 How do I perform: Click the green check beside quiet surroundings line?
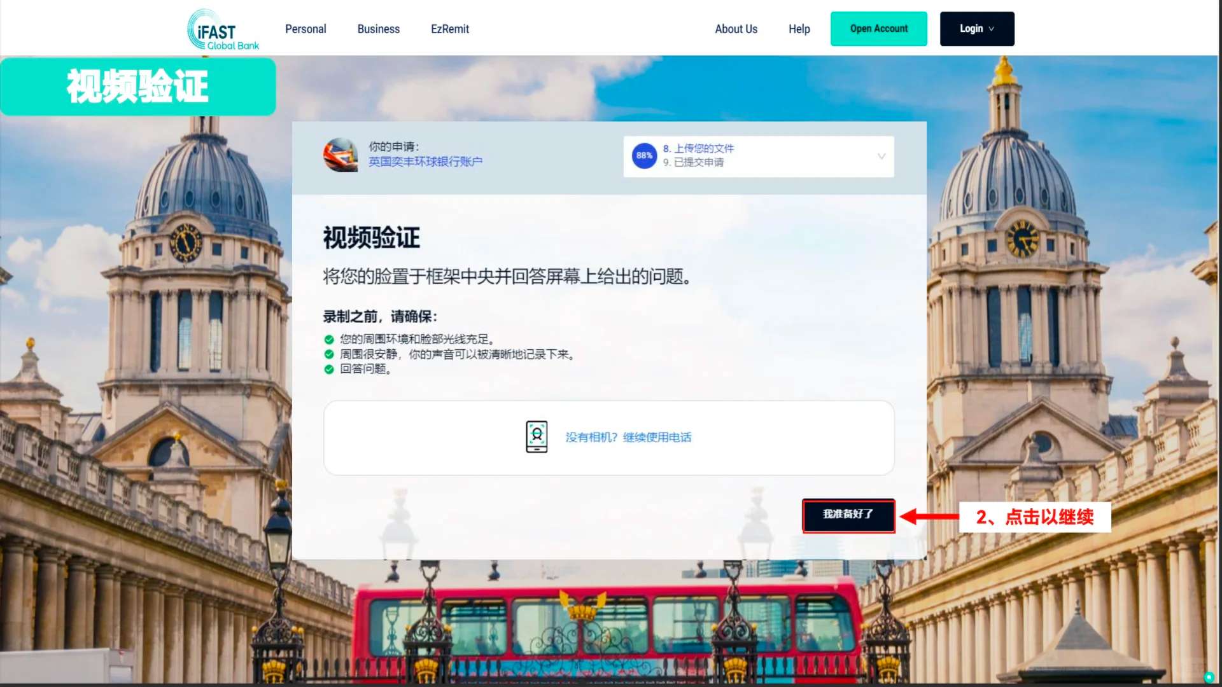coord(329,354)
